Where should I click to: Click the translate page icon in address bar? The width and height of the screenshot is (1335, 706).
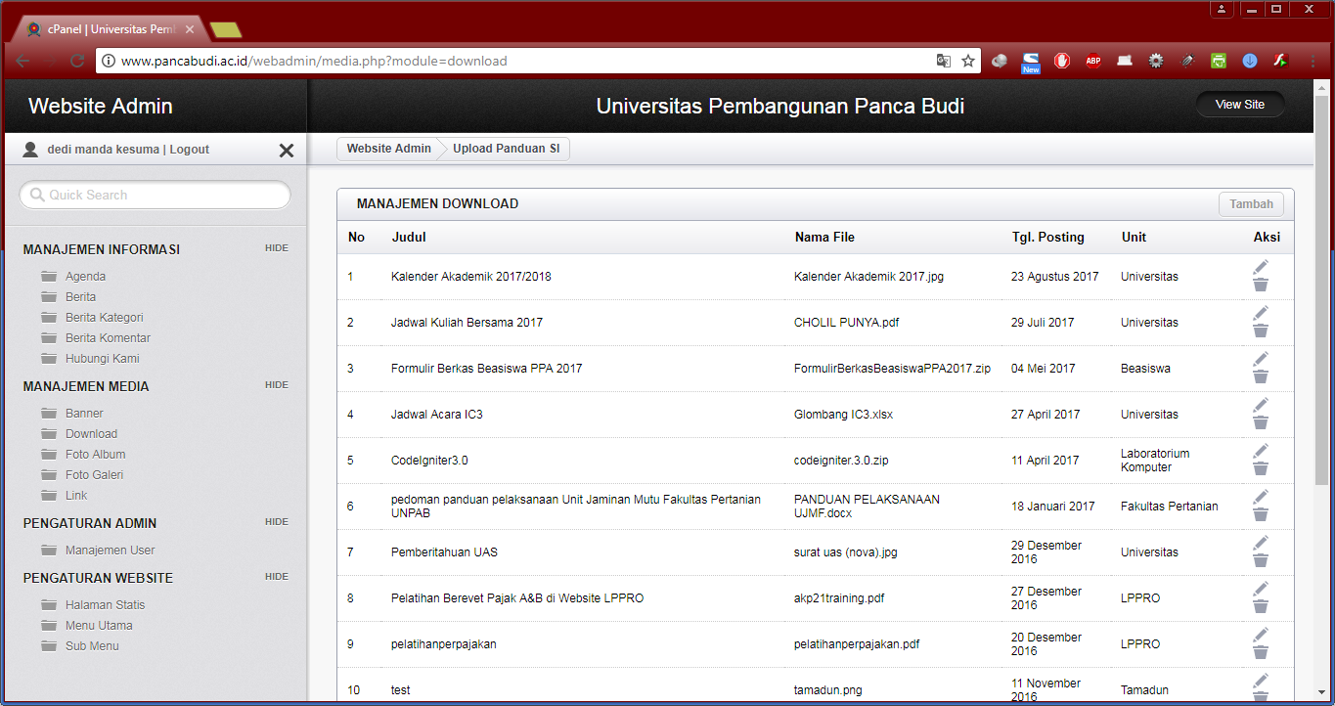coord(943,61)
